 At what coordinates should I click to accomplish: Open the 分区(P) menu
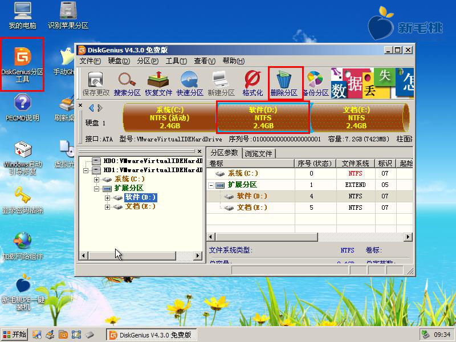148,61
